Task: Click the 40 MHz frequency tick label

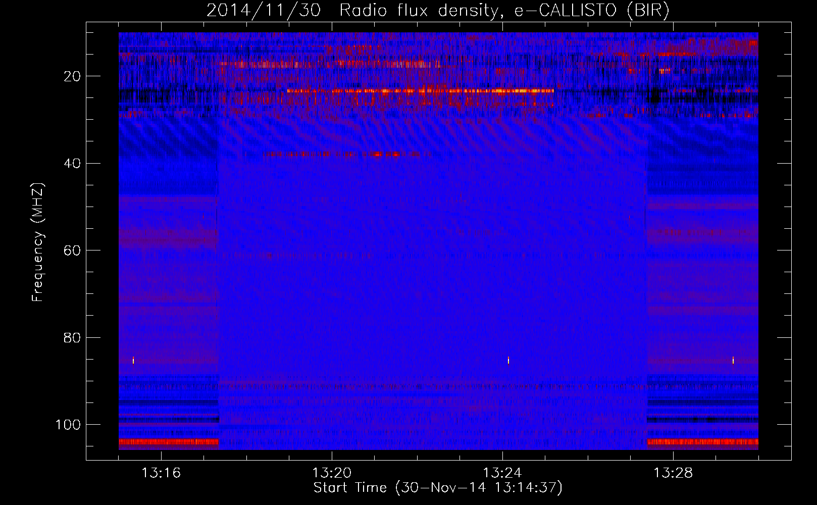Action: coord(73,164)
